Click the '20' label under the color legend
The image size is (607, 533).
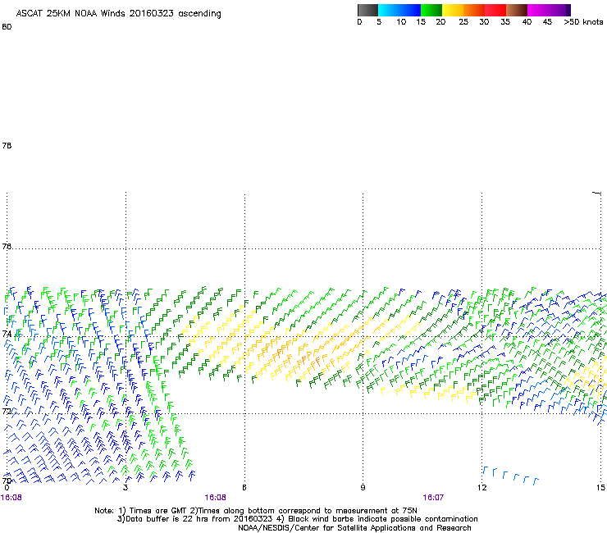point(440,22)
